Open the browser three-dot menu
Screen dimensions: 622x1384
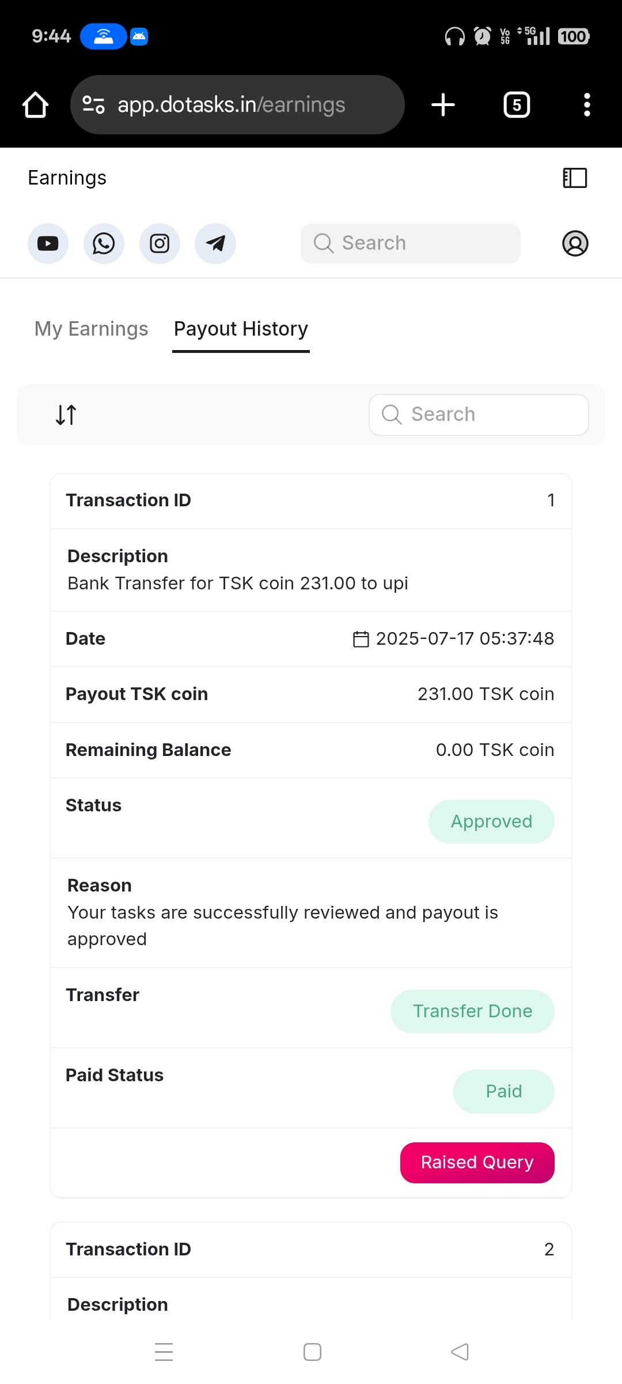[587, 105]
